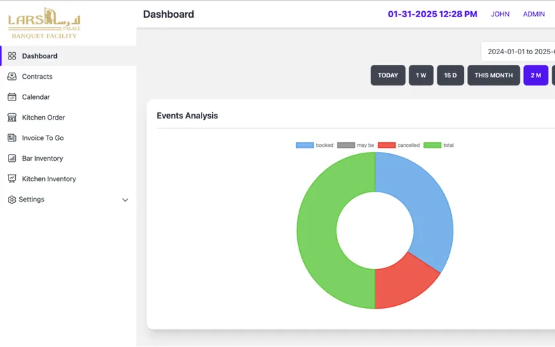Click the Events Analysis heading

click(x=187, y=116)
